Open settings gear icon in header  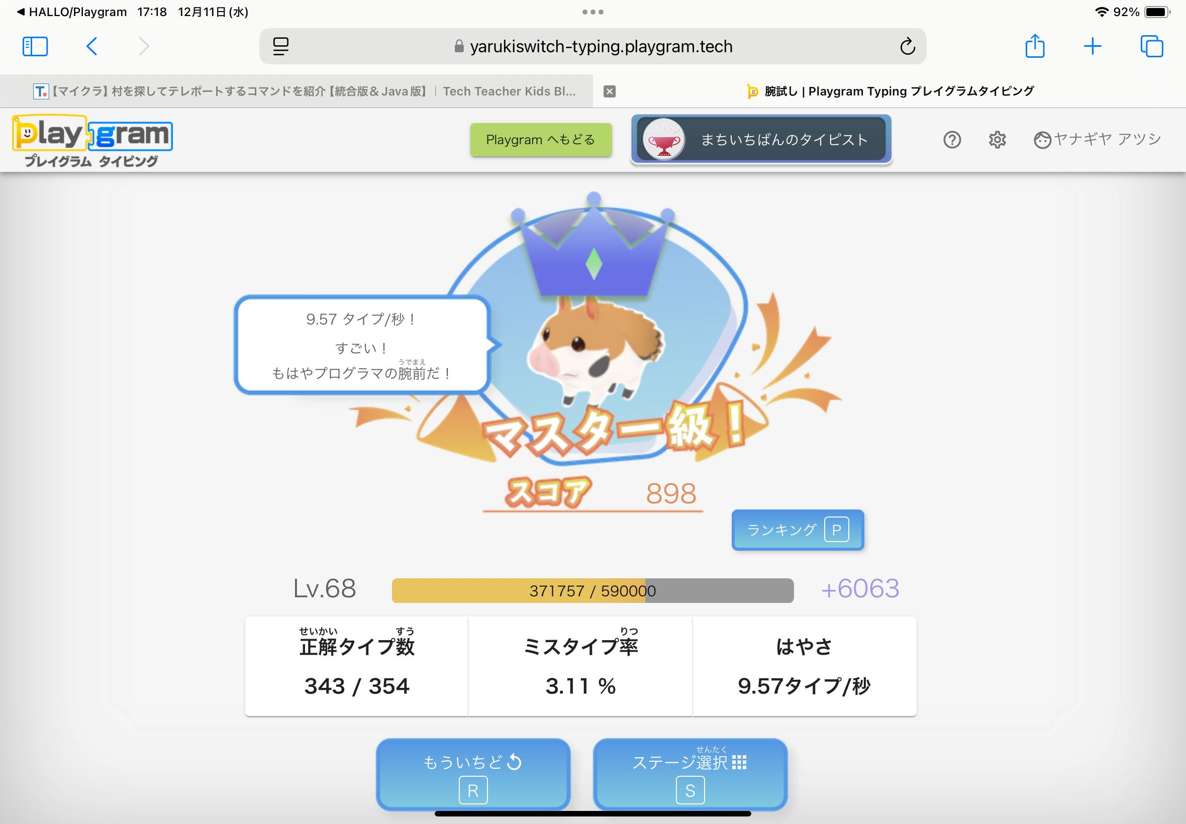(x=997, y=140)
